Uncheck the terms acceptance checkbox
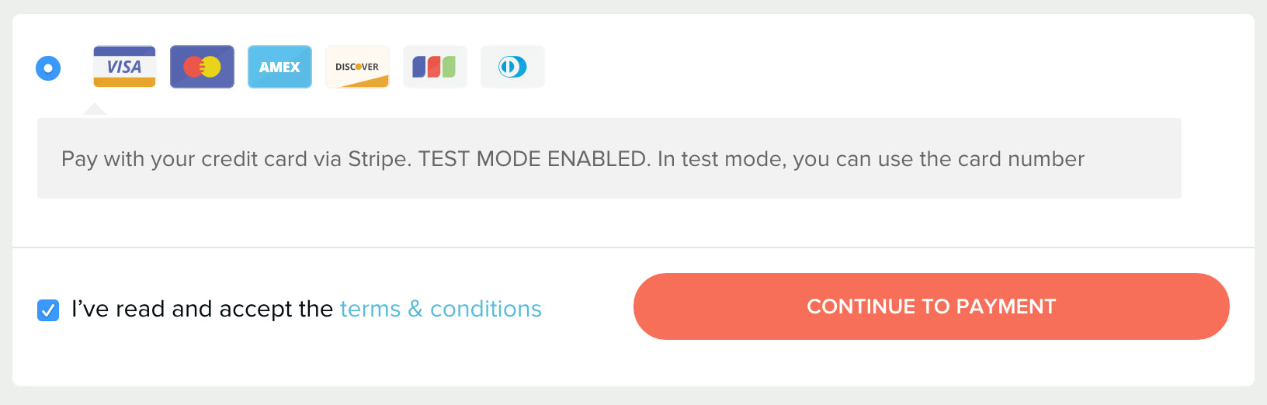The height and width of the screenshot is (405, 1267). [x=48, y=310]
